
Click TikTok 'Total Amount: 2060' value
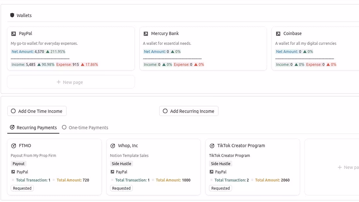click(x=272, y=180)
